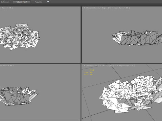Screen dimensions: 162x121
Task: Open the Object Paint ribbon tab
Action: click(22, 2)
